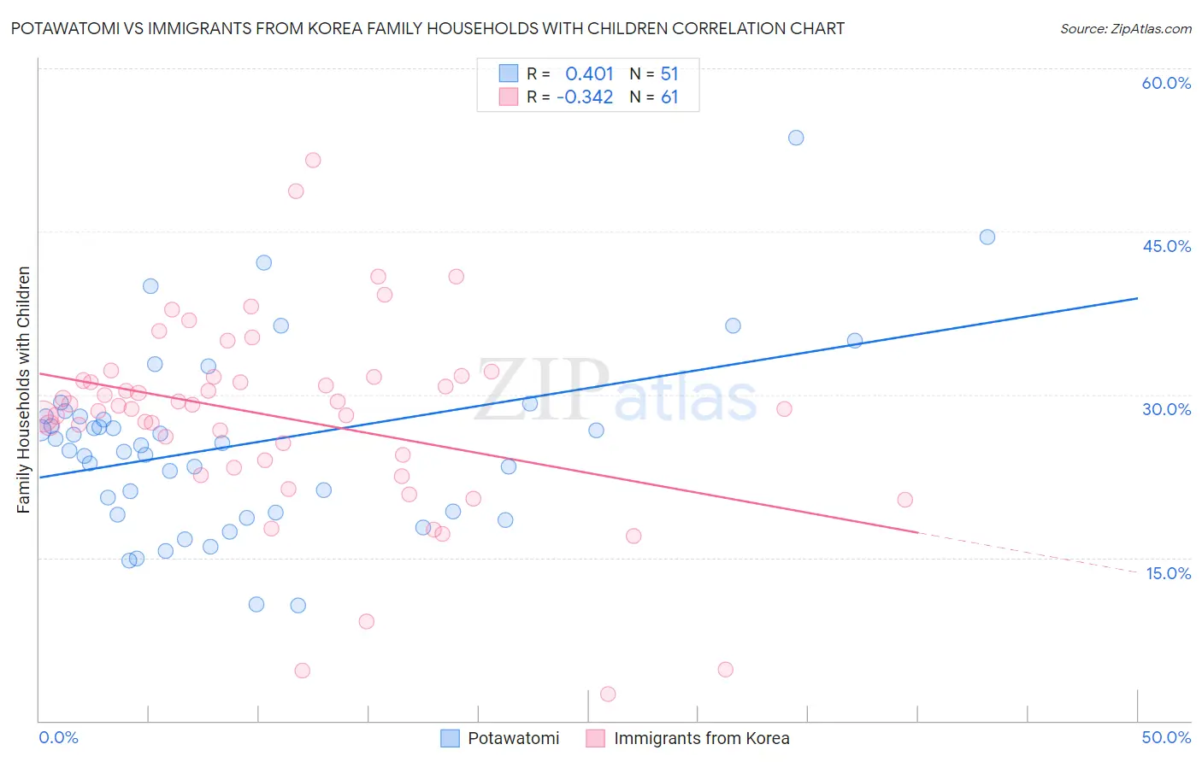The image size is (1202, 762).
Task: Click the 0.0% x-axis label
Action: click(x=58, y=737)
